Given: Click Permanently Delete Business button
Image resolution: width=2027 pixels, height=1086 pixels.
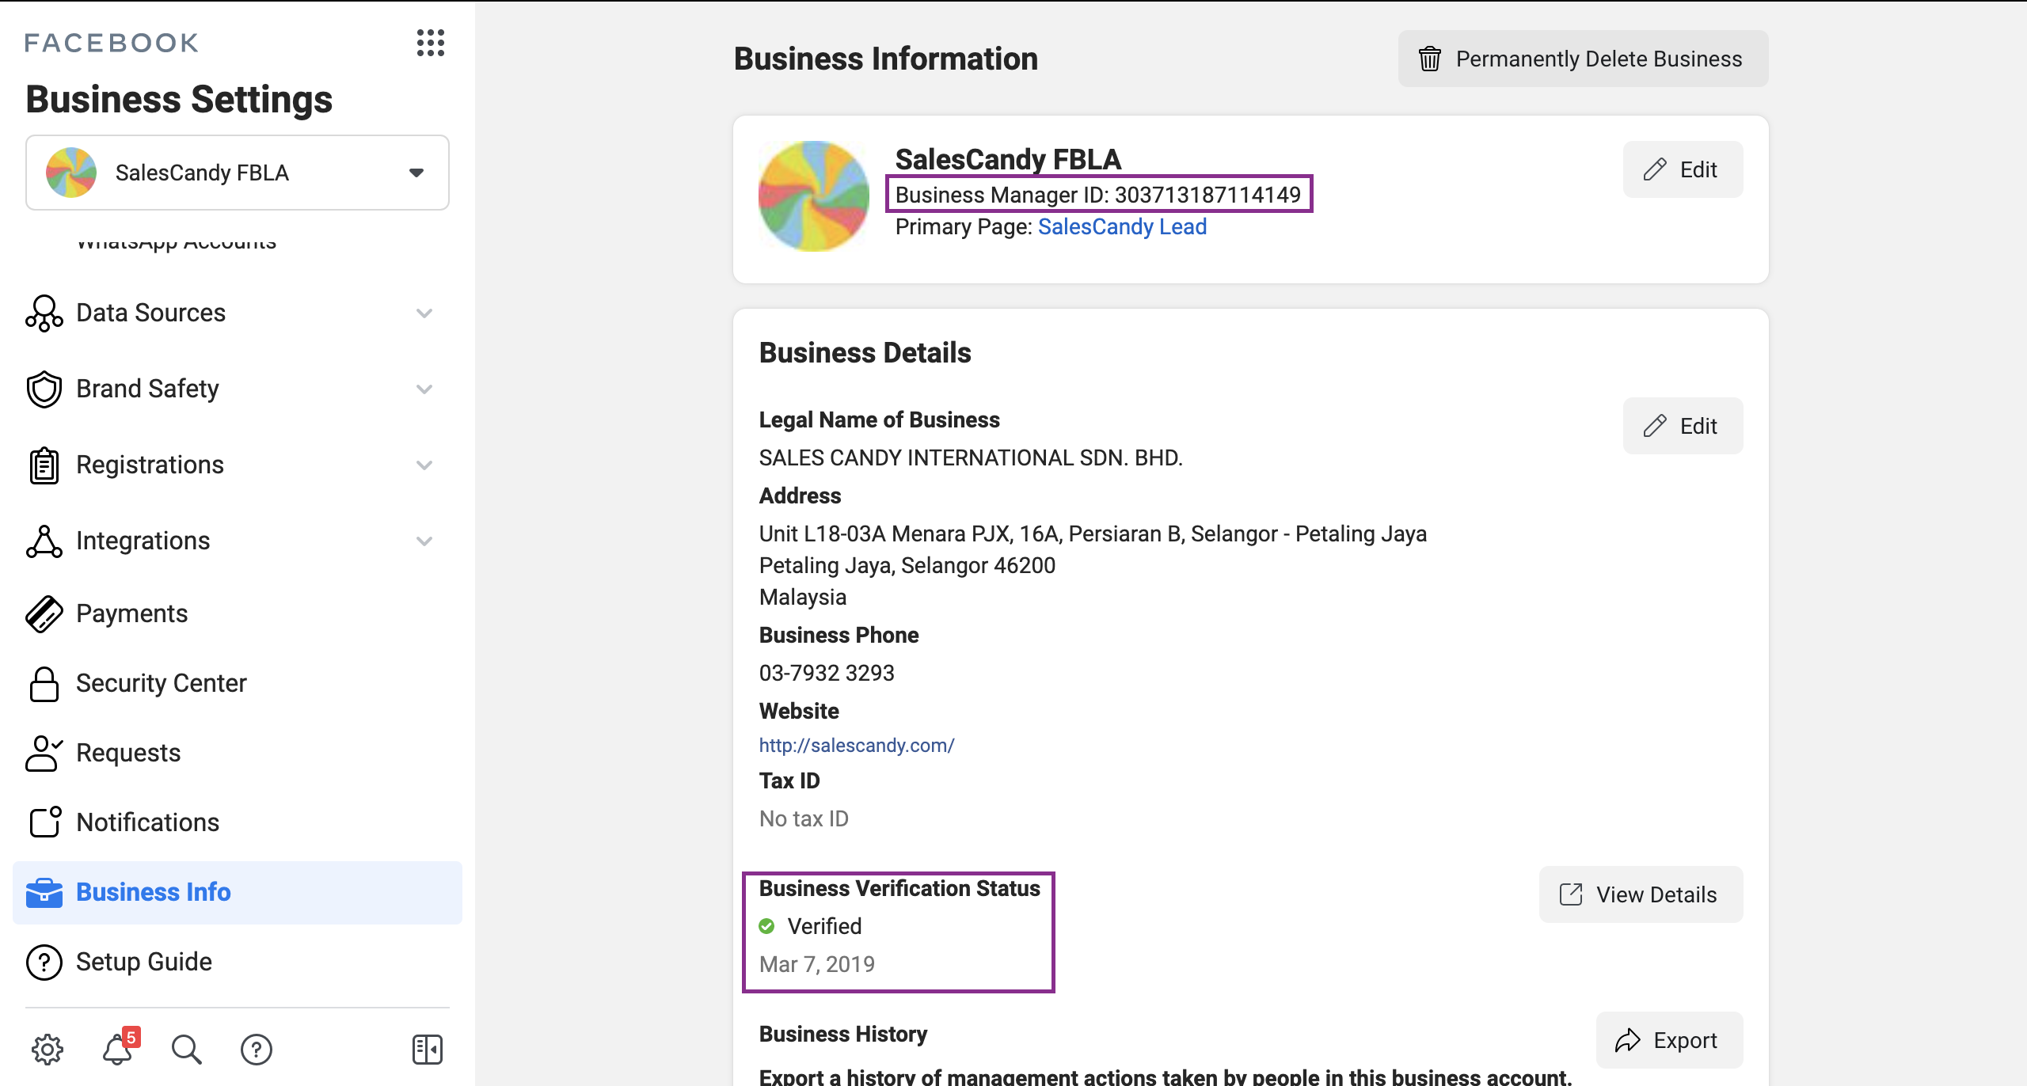Looking at the screenshot, I should 1583,59.
